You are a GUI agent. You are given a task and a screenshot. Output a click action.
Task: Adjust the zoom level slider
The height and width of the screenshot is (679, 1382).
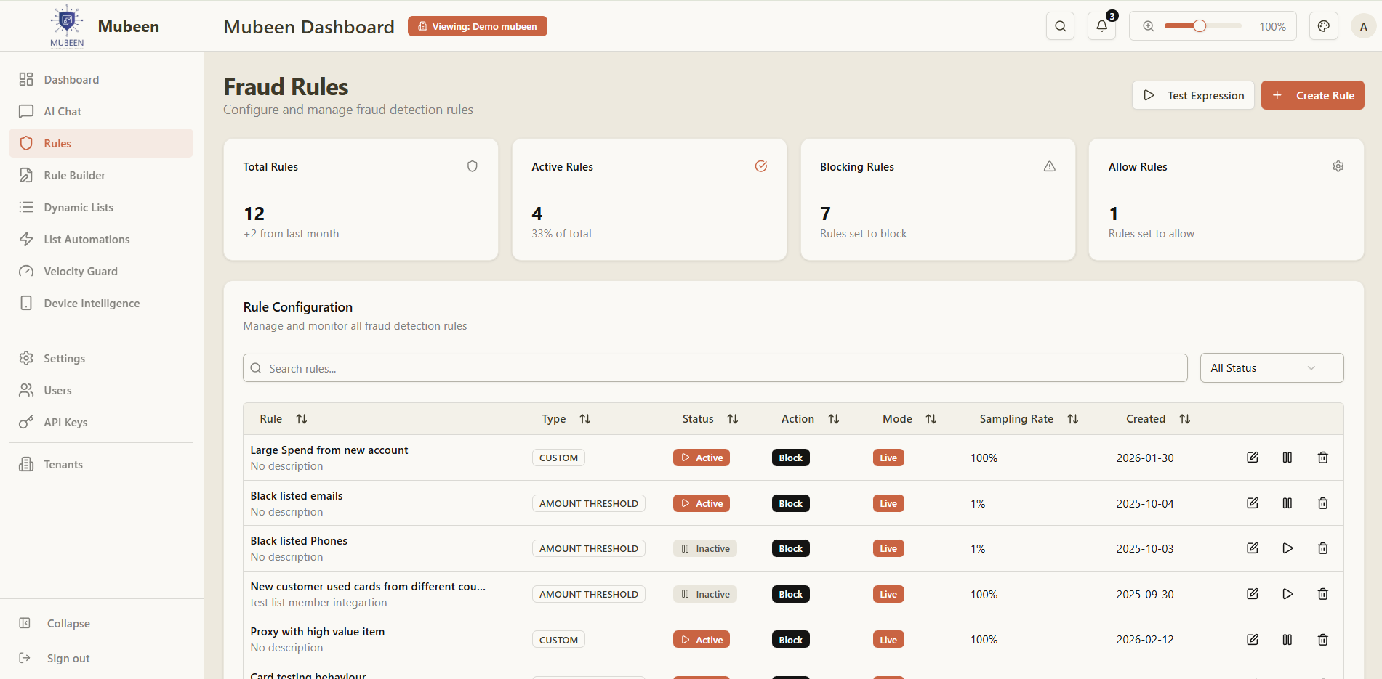coord(1200,25)
